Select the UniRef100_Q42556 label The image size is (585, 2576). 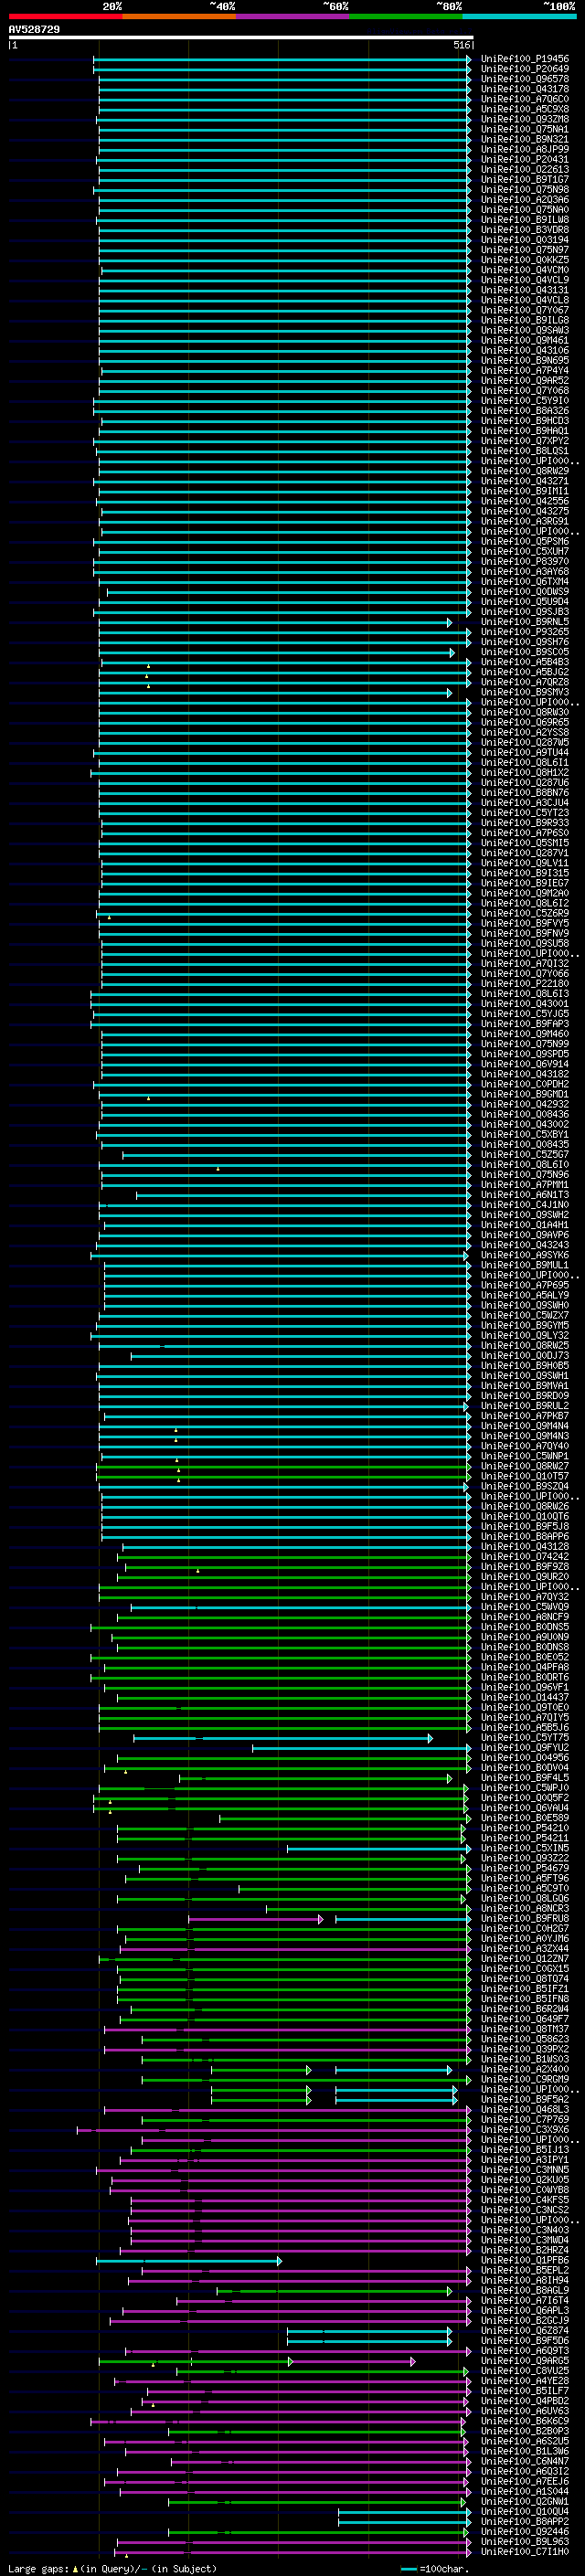(524, 501)
